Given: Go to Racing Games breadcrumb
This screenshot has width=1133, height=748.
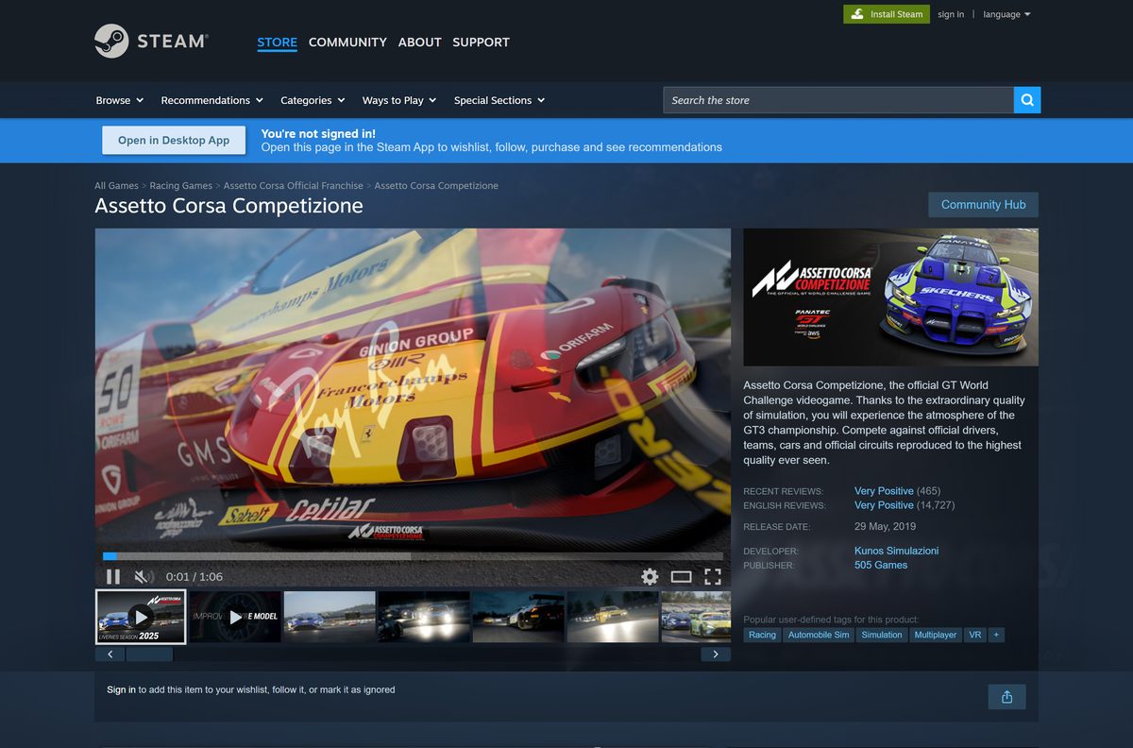Looking at the screenshot, I should click(181, 186).
